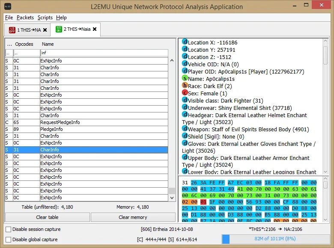Click 'Memory: 4,180' label
The height and width of the screenshot is (248, 334).
133,207
